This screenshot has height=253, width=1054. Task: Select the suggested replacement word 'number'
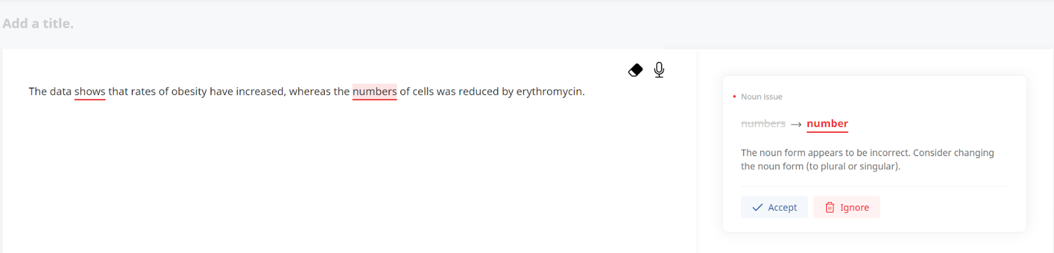[827, 124]
